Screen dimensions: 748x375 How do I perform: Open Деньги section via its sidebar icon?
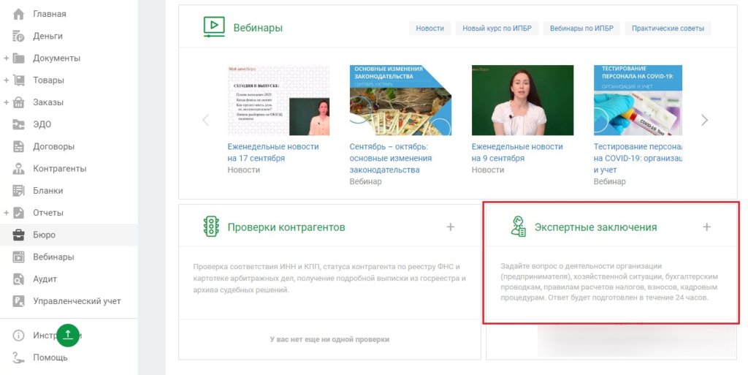pos(19,36)
